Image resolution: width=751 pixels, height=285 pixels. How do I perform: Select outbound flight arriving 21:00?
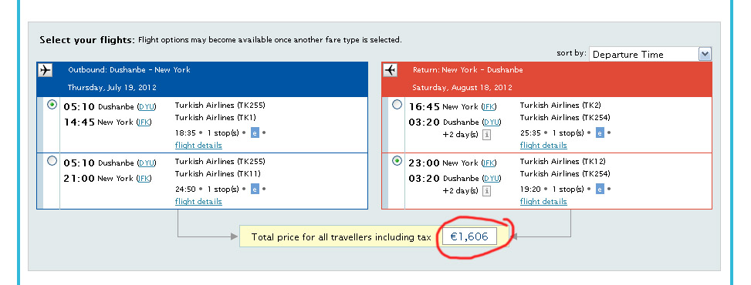click(x=52, y=161)
